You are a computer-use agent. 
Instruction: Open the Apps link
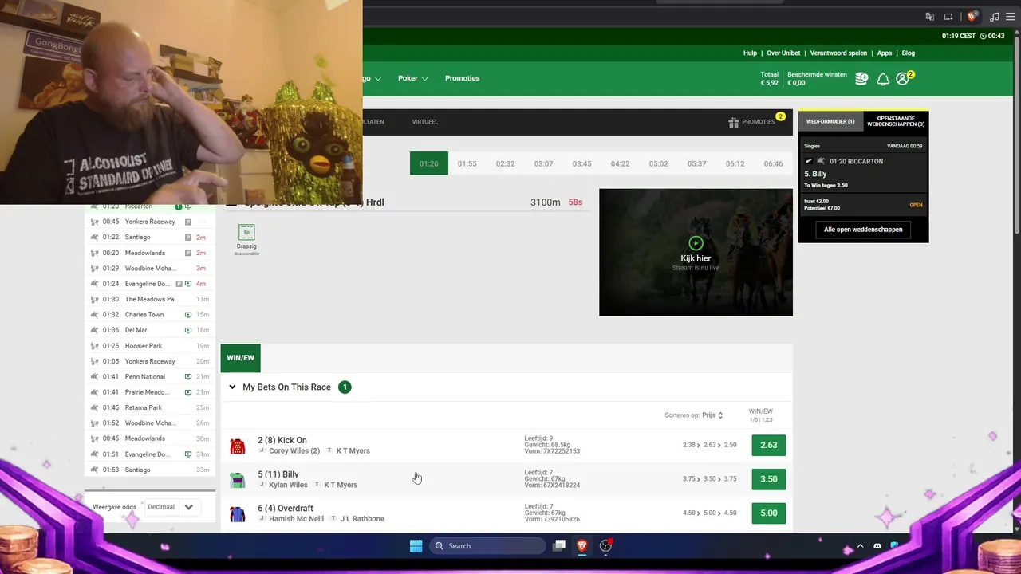(x=885, y=53)
